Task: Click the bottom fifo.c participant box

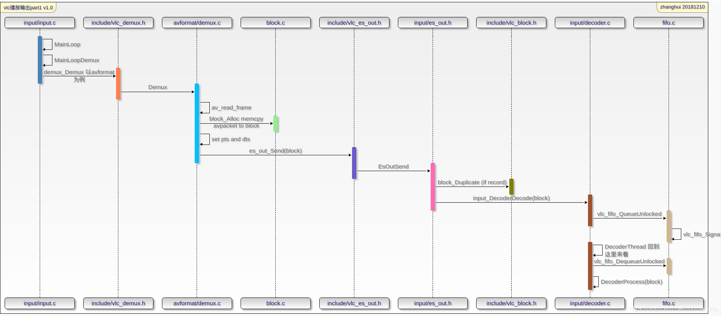Action: pos(669,303)
